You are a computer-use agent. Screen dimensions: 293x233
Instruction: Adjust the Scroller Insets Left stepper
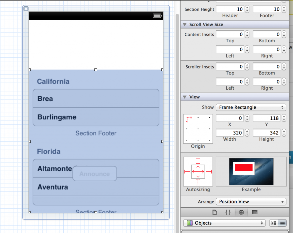coord(247,82)
